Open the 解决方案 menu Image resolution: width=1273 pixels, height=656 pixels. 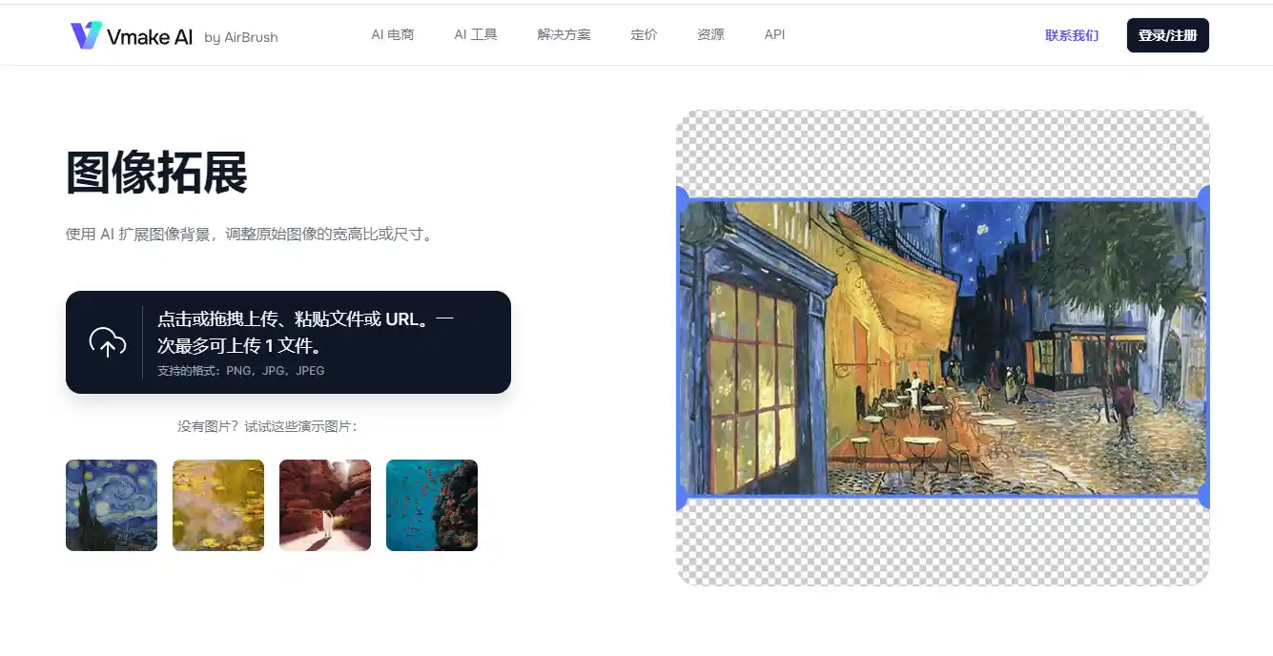coord(565,34)
